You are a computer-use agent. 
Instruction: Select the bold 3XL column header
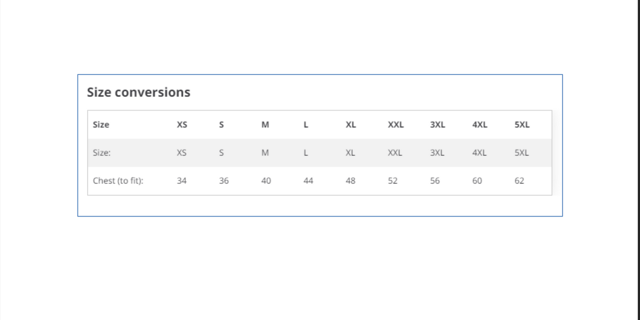pos(437,125)
